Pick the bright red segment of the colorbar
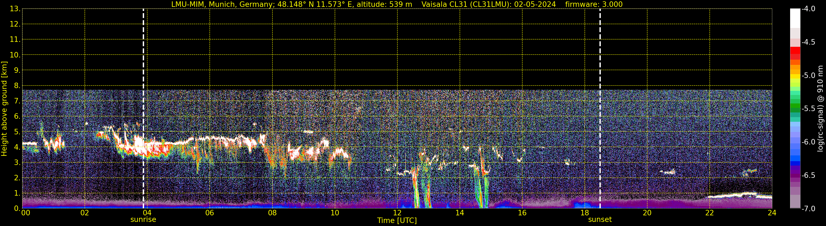Viewport: 826px width, 226px height. [x=795, y=50]
